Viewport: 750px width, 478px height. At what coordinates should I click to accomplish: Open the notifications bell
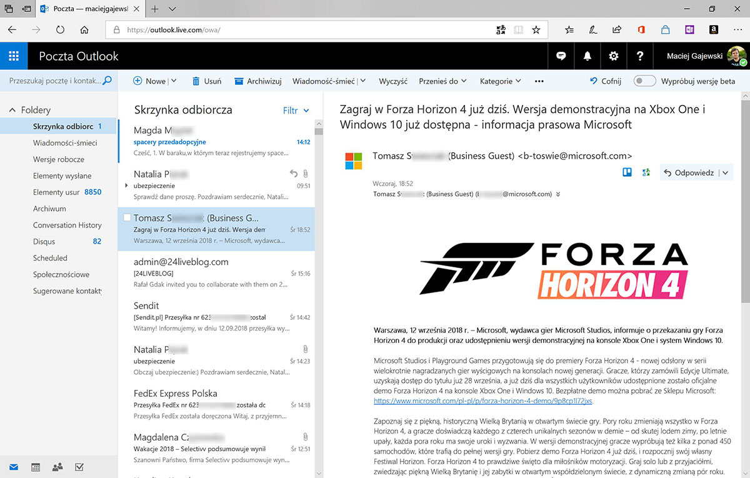pos(587,56)
